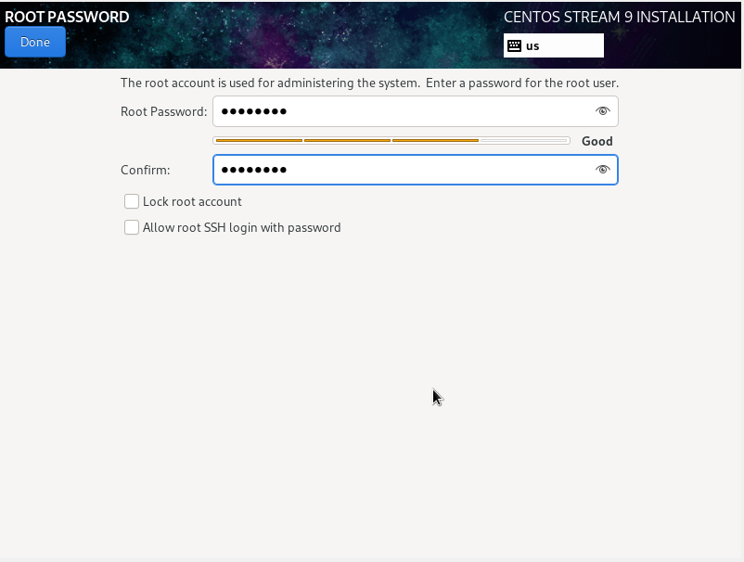Enable Lock root account checkbox
Viewport: 744px width, 562px height.
click(132, 201)
